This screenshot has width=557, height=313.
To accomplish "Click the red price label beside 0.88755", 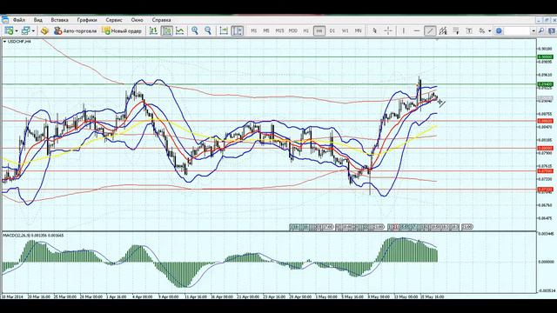I will point(545,121).
